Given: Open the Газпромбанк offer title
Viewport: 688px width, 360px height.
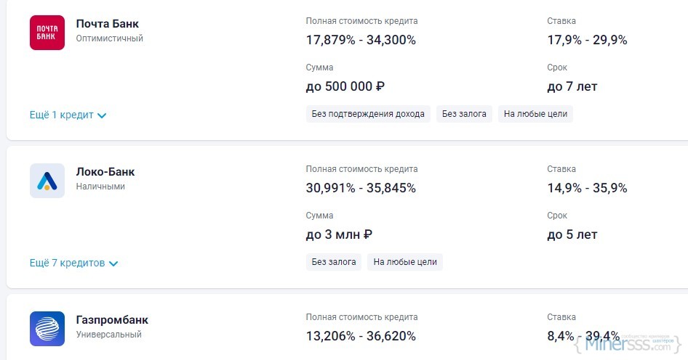Looking at the screenshot, I should [x=112, y=320].
